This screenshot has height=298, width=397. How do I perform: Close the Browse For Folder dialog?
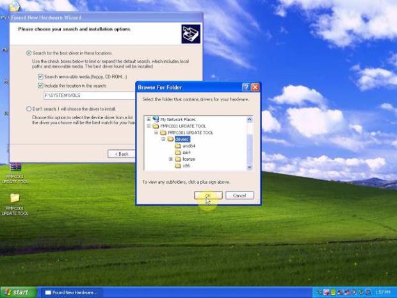point(255,87)
